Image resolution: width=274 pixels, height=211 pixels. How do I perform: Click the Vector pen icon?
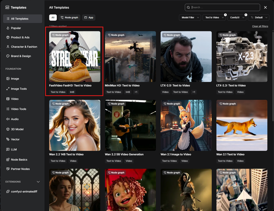(x=8, y=139)
